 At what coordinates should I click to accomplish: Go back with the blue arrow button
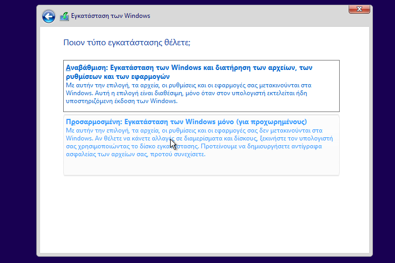tap(48, 17)
